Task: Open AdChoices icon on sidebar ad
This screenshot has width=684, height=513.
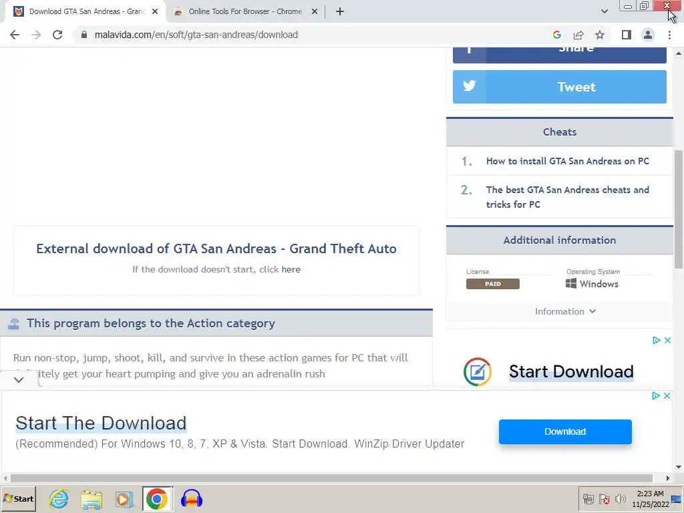Action: 656,340
